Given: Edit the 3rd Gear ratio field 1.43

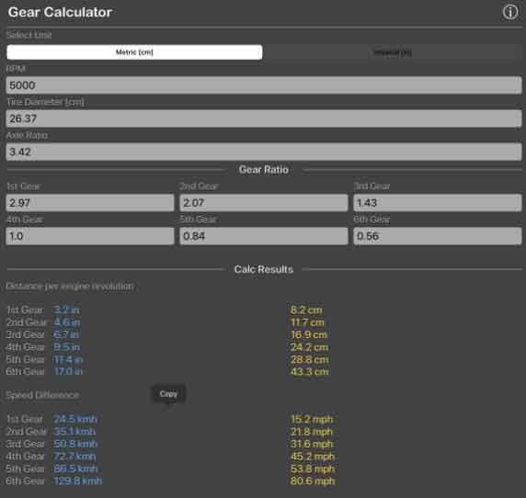Looking at the screenshot, I should 438,203.
